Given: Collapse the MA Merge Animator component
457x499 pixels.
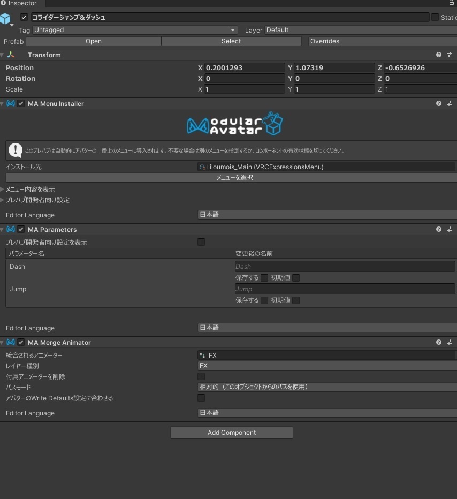Looking at the screenshot, I should [x=2, y=342].
